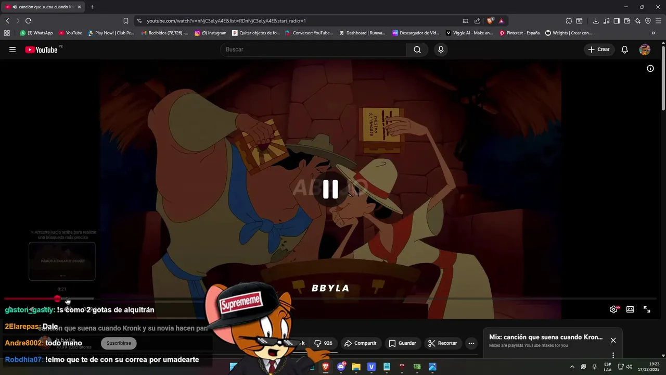Open Discord from taskbar
The width and height of the screenshot is (666, 375).
341,367
